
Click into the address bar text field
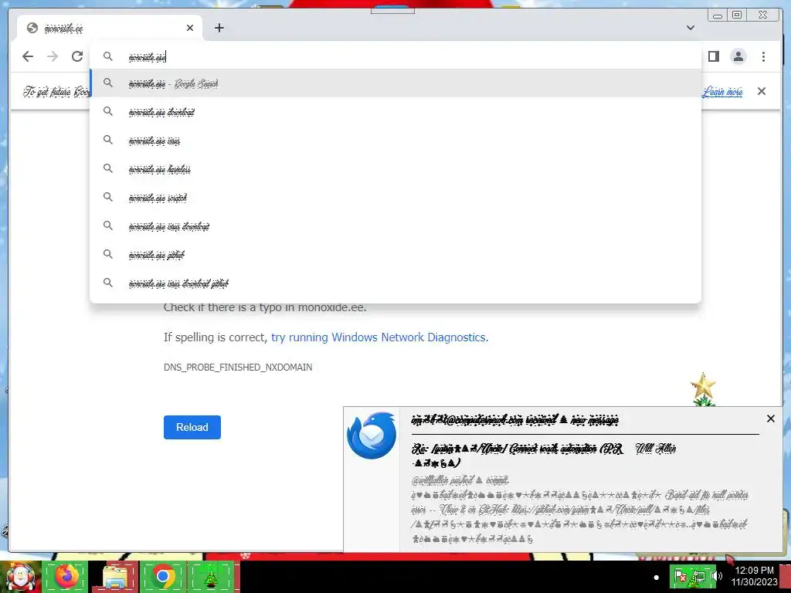pyautogui.click(x=395, y=56)
